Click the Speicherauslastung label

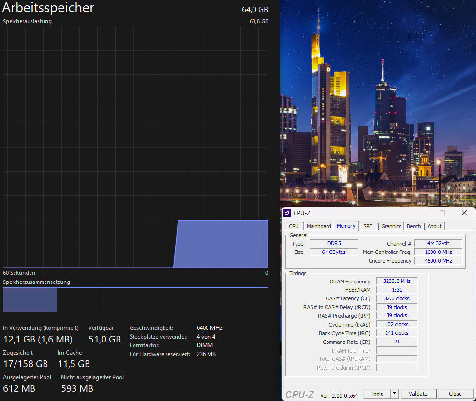pos(27,21)
